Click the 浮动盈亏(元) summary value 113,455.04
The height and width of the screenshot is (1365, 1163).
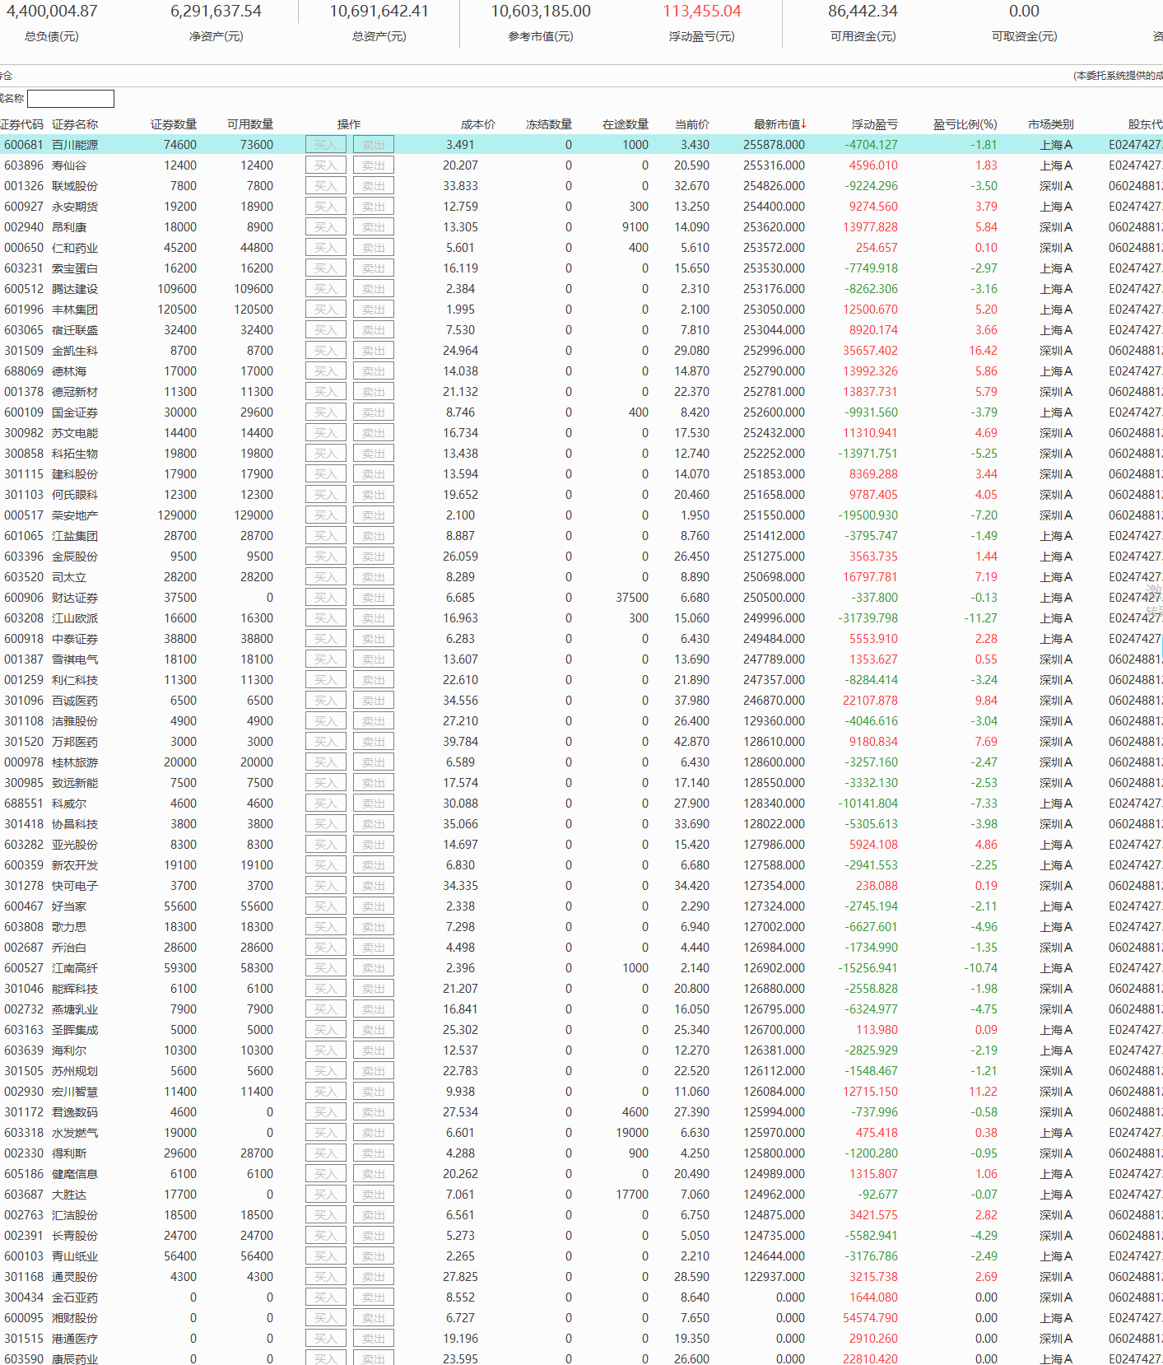coord(702,12)
